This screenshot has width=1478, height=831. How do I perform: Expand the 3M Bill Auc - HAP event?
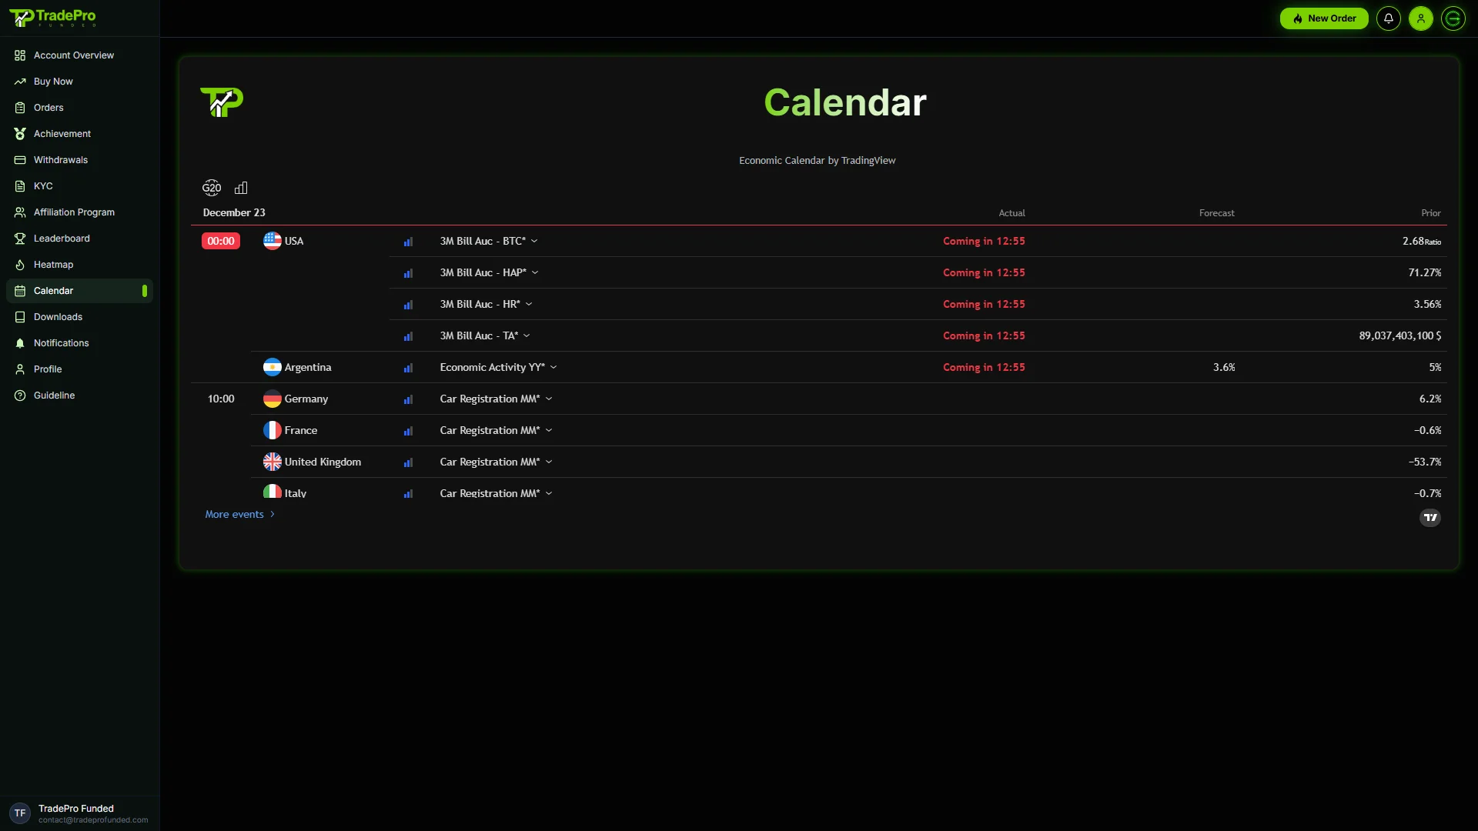(489, 272)
